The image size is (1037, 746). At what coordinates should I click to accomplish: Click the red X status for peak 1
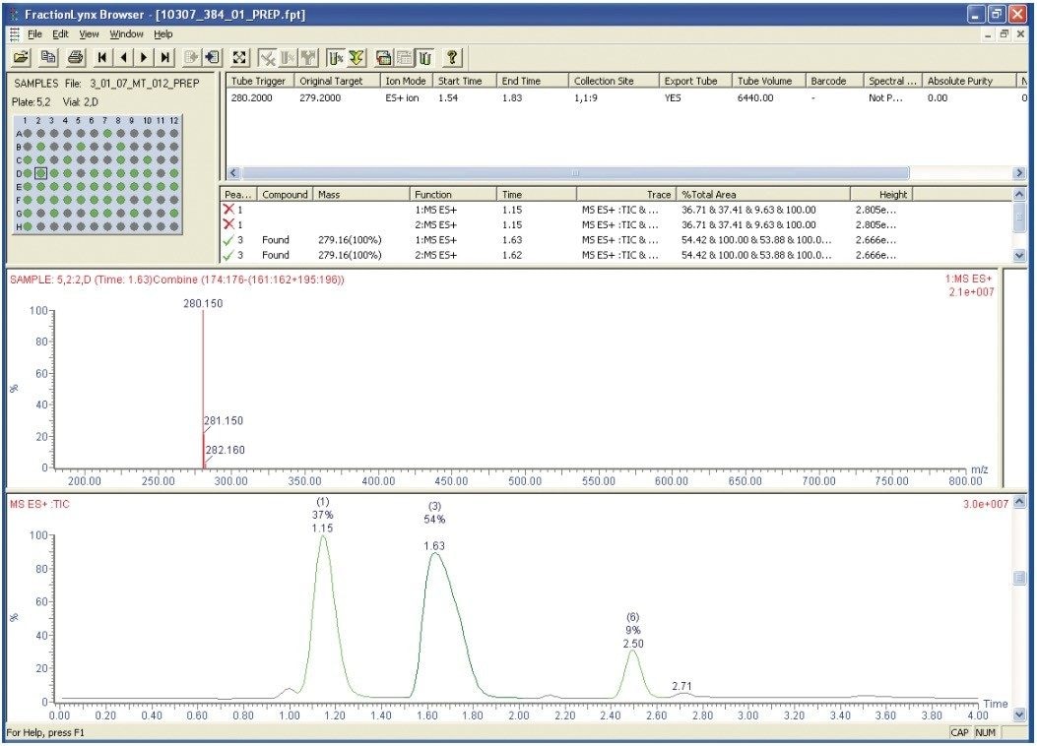point(228,208)
